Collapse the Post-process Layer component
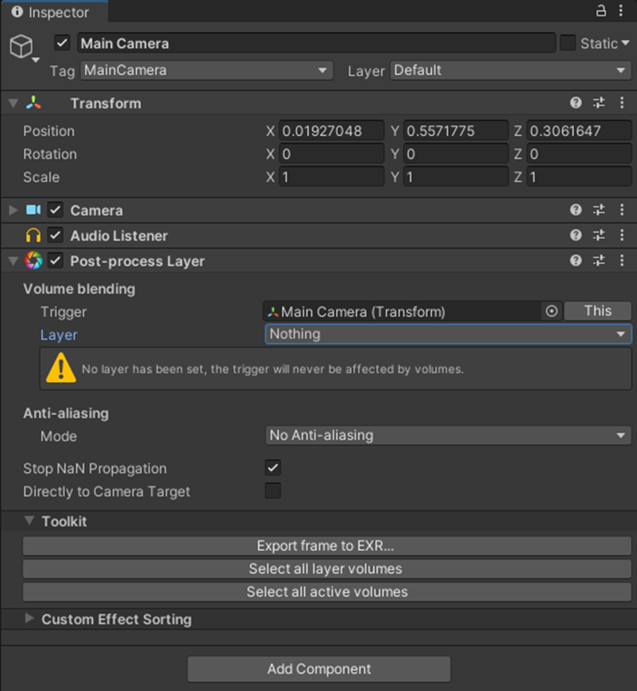 (x=14, y=261)
